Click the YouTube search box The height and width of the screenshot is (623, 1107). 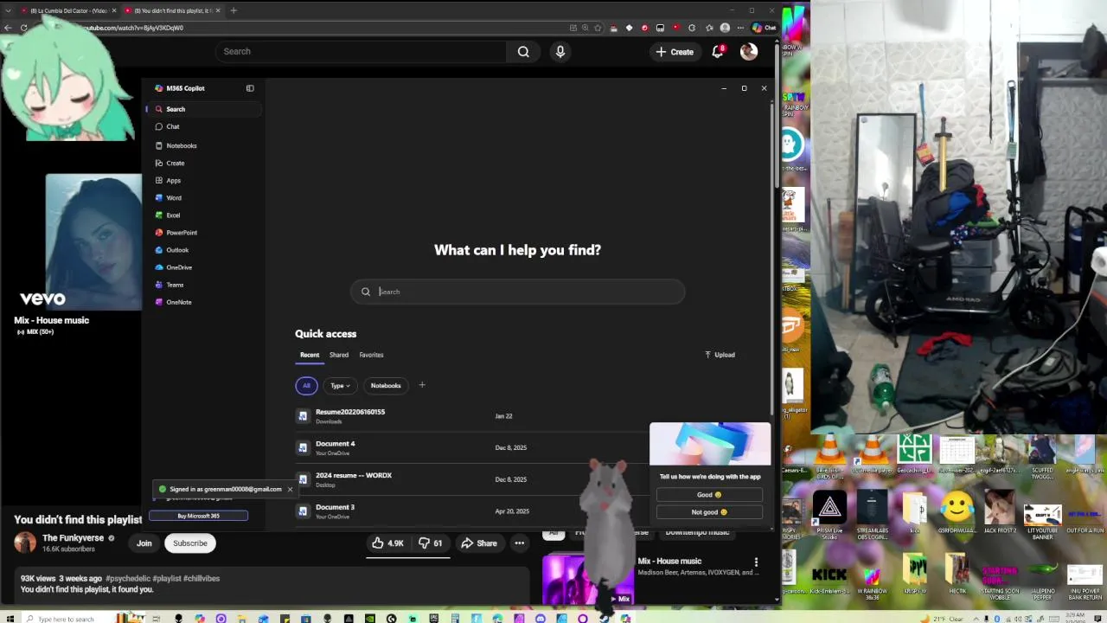pyautogui.click(x=361, y=51)
